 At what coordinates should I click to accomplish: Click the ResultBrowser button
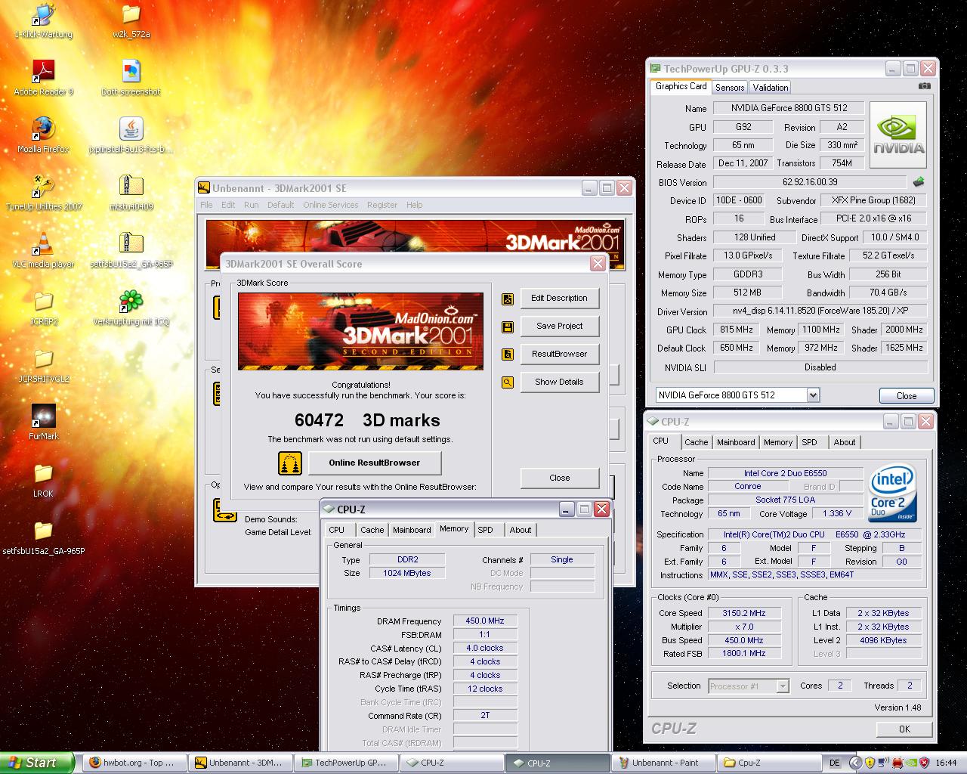coord(559,354)
